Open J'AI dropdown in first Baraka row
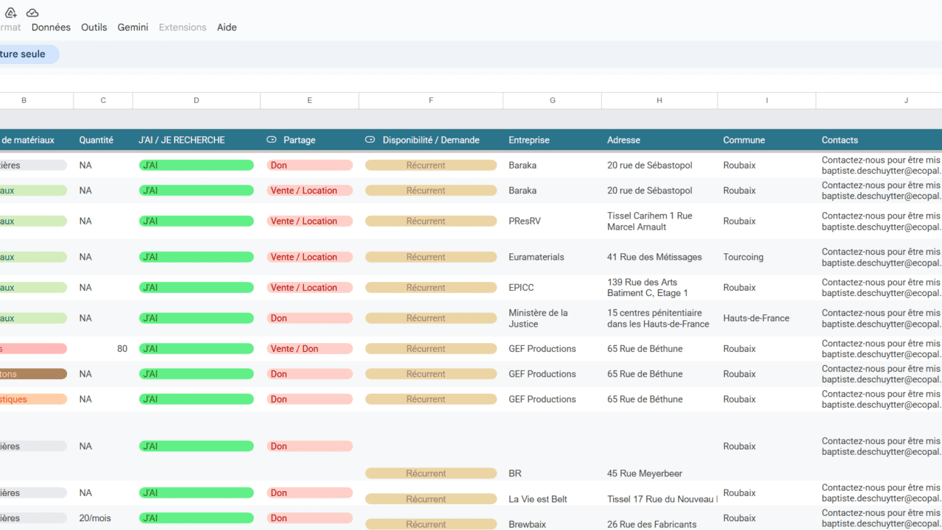 [196, 165]
